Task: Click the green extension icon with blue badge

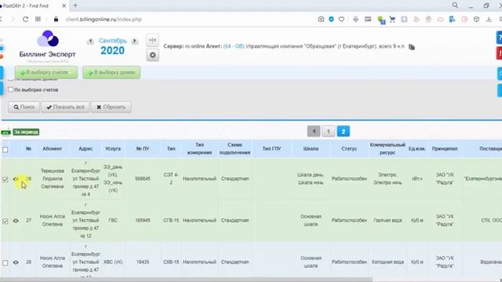Action: [x=381, y=20]
